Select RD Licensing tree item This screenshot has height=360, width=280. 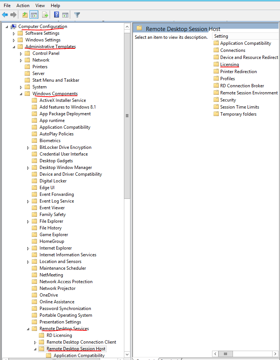click(x=59, y=335)
